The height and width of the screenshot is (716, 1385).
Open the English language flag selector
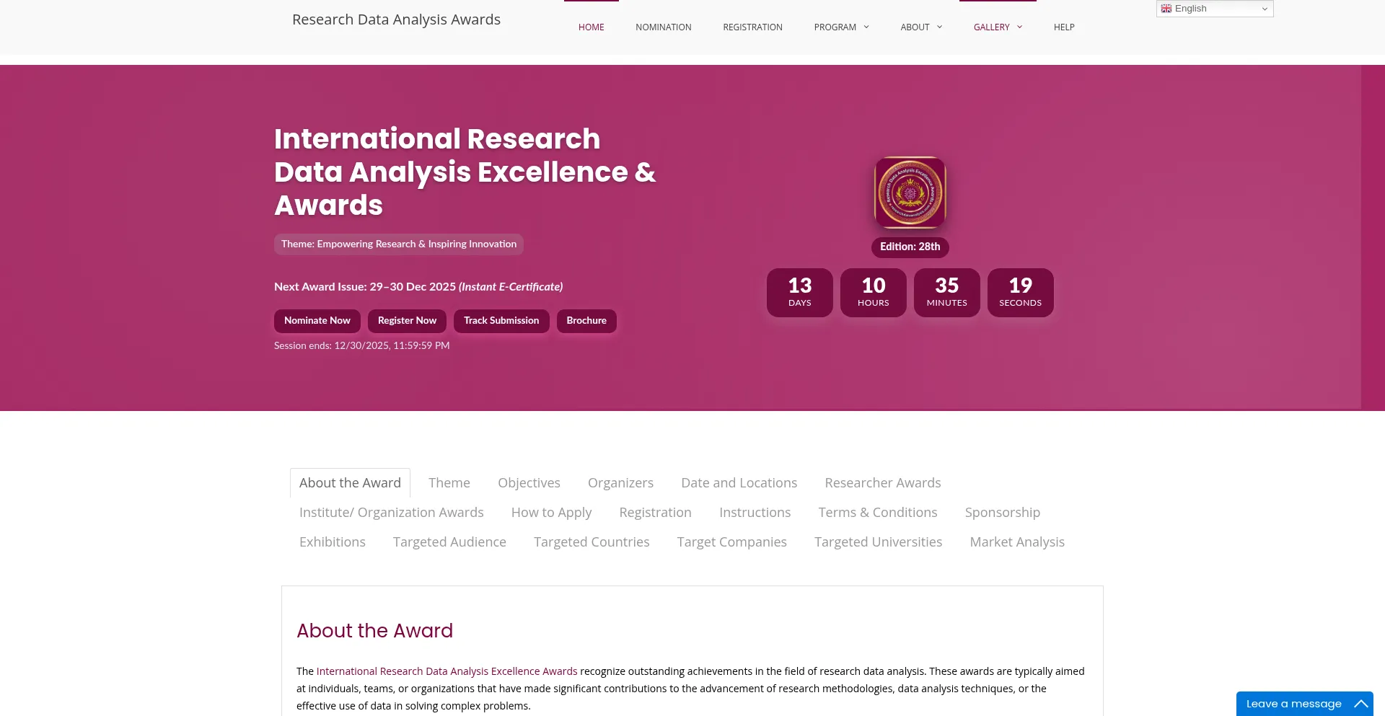[1166, 9]
